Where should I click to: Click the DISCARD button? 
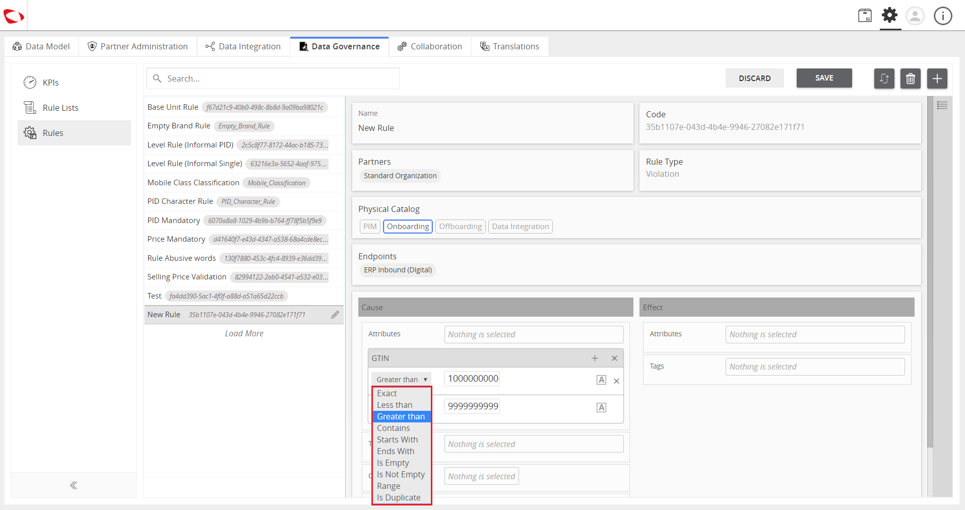754,78
